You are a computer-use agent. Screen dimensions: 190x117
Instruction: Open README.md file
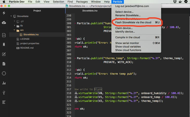pos(27,48)
